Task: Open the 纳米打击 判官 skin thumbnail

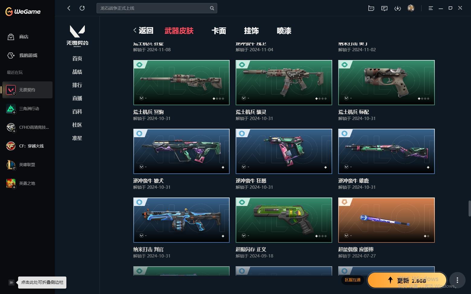Action: [181, 220]
